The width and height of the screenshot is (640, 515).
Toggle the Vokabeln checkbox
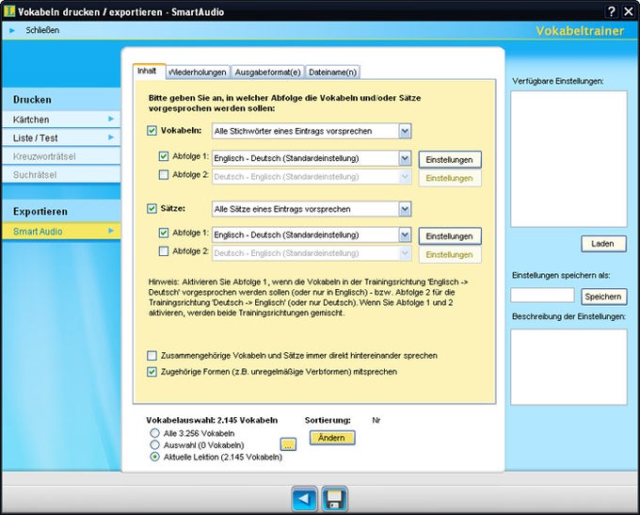152,131
